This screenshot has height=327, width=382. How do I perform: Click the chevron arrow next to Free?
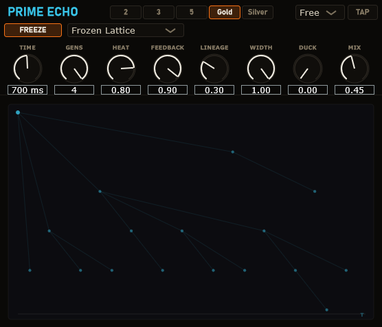tap(331, 12)
